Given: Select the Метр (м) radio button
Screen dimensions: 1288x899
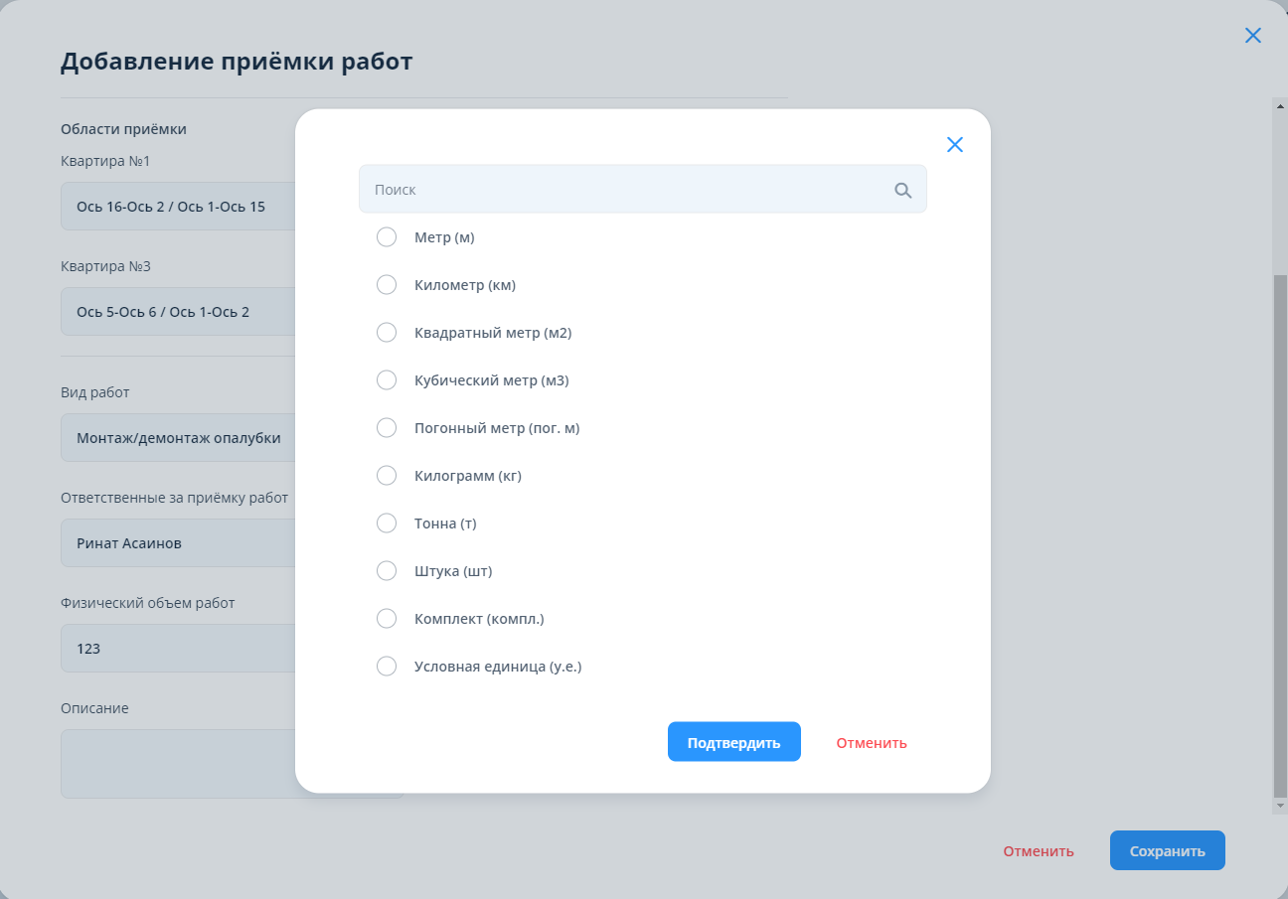Looking at the screenshot, I should click(387, 237).
